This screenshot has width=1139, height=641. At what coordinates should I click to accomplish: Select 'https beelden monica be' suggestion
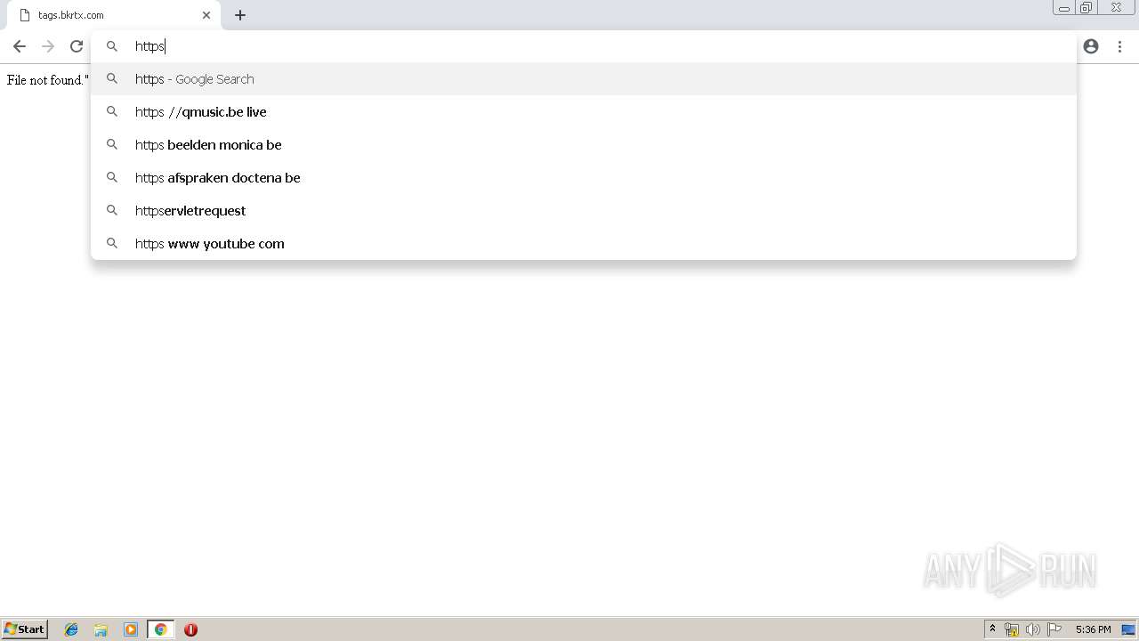(x=584, y=145)
